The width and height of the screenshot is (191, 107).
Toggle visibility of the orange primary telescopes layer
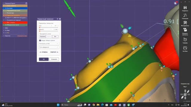6,15
